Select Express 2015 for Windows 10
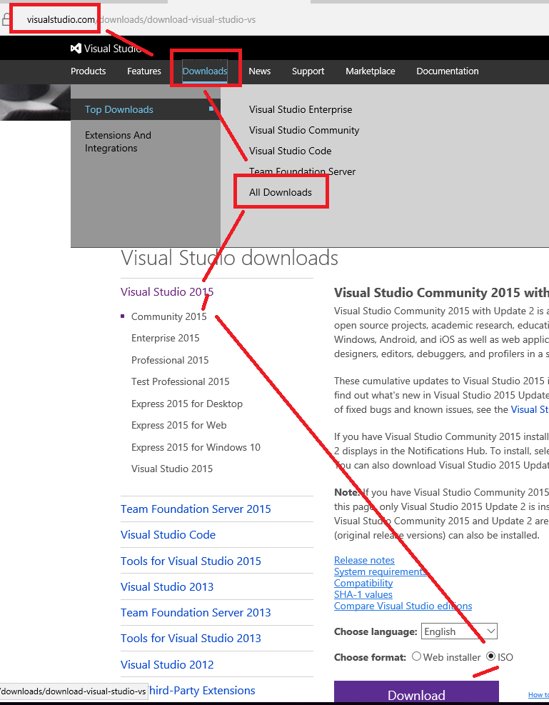 tap(196, 447)
